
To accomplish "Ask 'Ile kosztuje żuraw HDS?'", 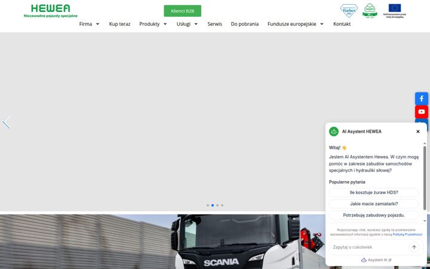I will pos(374,192).
